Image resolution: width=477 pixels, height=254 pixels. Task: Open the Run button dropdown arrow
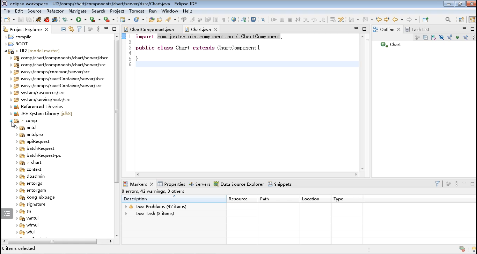[x=85, y=20]
